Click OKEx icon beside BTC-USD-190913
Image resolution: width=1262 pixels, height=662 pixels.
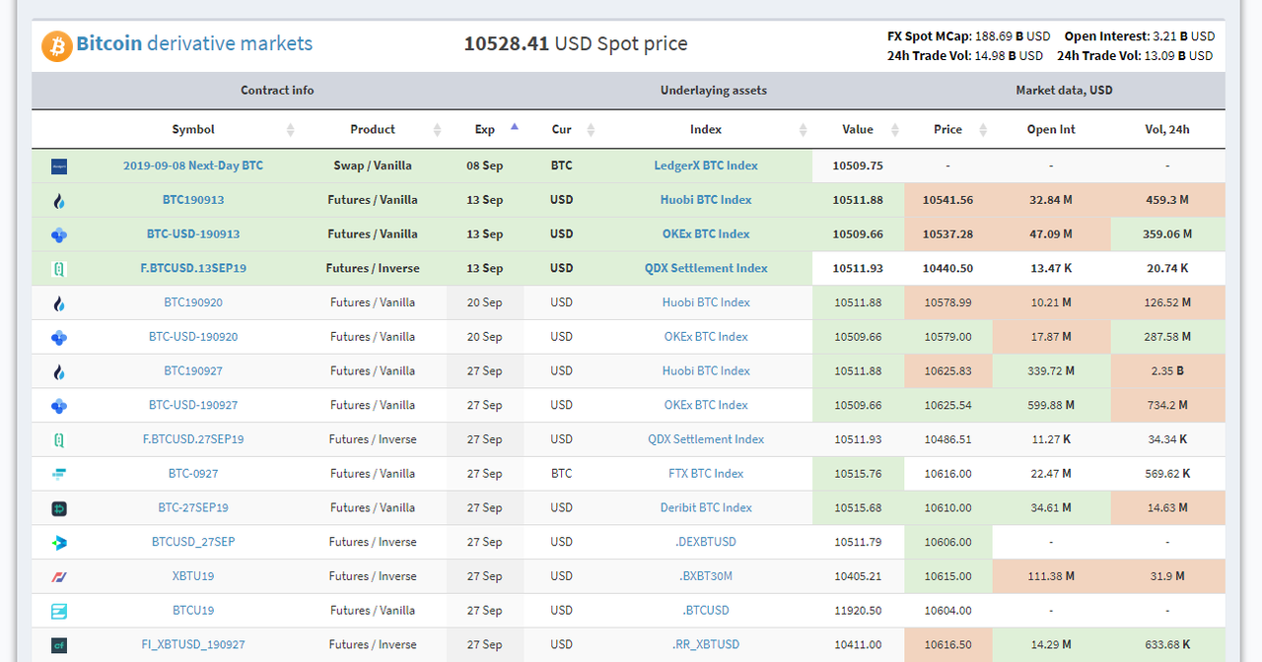point(59,234)
